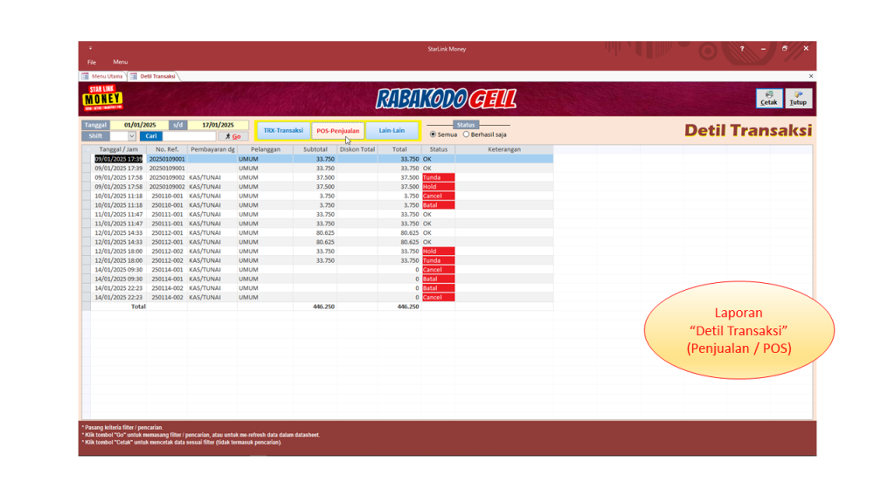Click the Go button to apply filter
Screen dimensions: 895x503
click(x=232, y=136)
